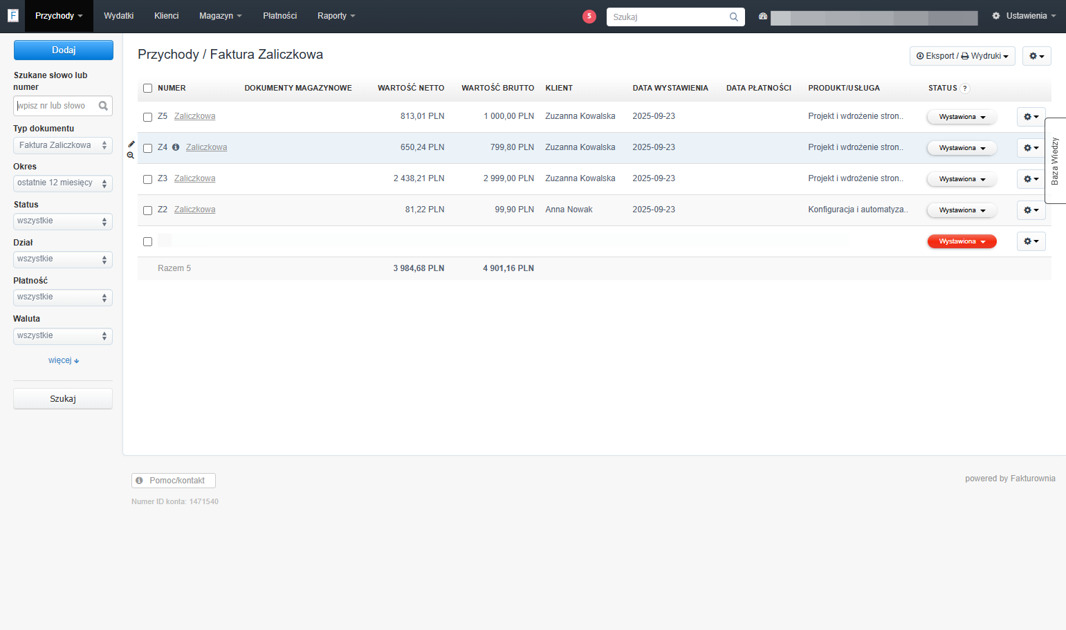This screenshot has width=1066, height=630.
Task: Open the dashboard gauge icon in the top bar
Action: [763, 16]
